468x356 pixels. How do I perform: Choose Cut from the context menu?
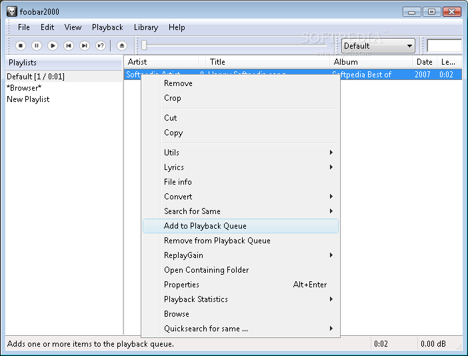click(241, 118)
